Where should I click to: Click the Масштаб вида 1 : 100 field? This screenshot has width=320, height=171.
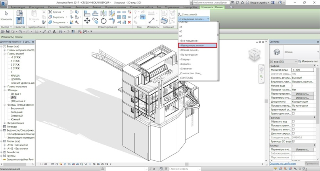(303, 70)
